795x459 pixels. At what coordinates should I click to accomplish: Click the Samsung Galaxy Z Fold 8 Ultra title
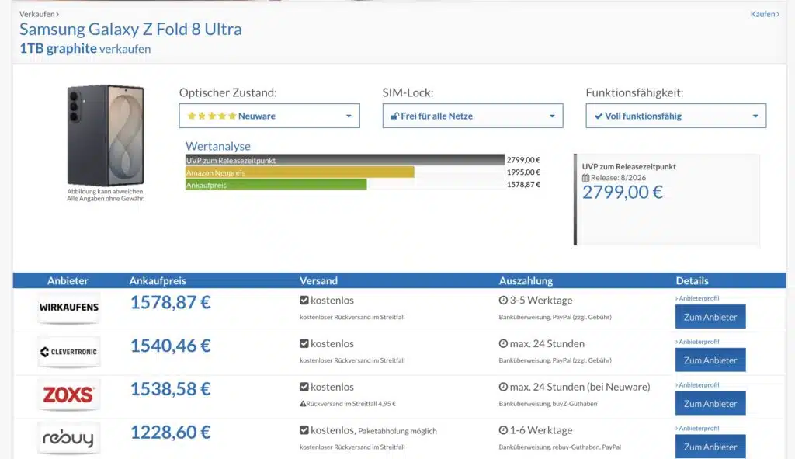click(x=130, y=29)
